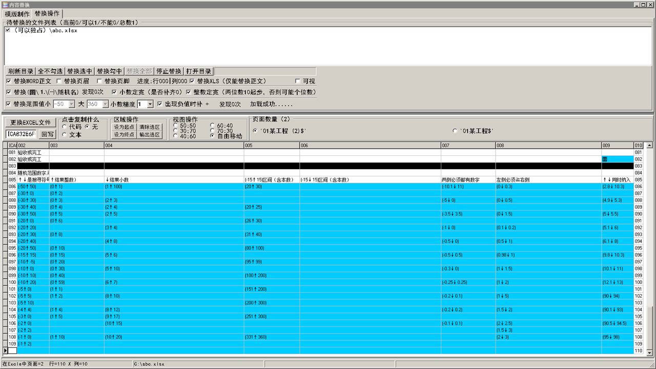Viewport: 656px width, 369px height.
Task: Click the CA832E6F code input field
Action: tap(22, 134)
